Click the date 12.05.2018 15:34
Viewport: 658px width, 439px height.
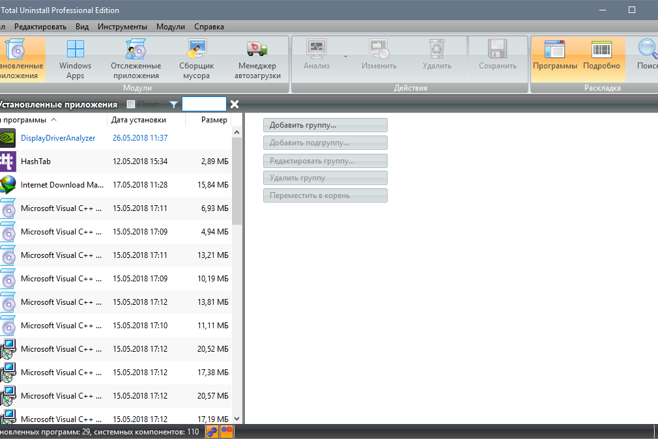click(140, 162)
